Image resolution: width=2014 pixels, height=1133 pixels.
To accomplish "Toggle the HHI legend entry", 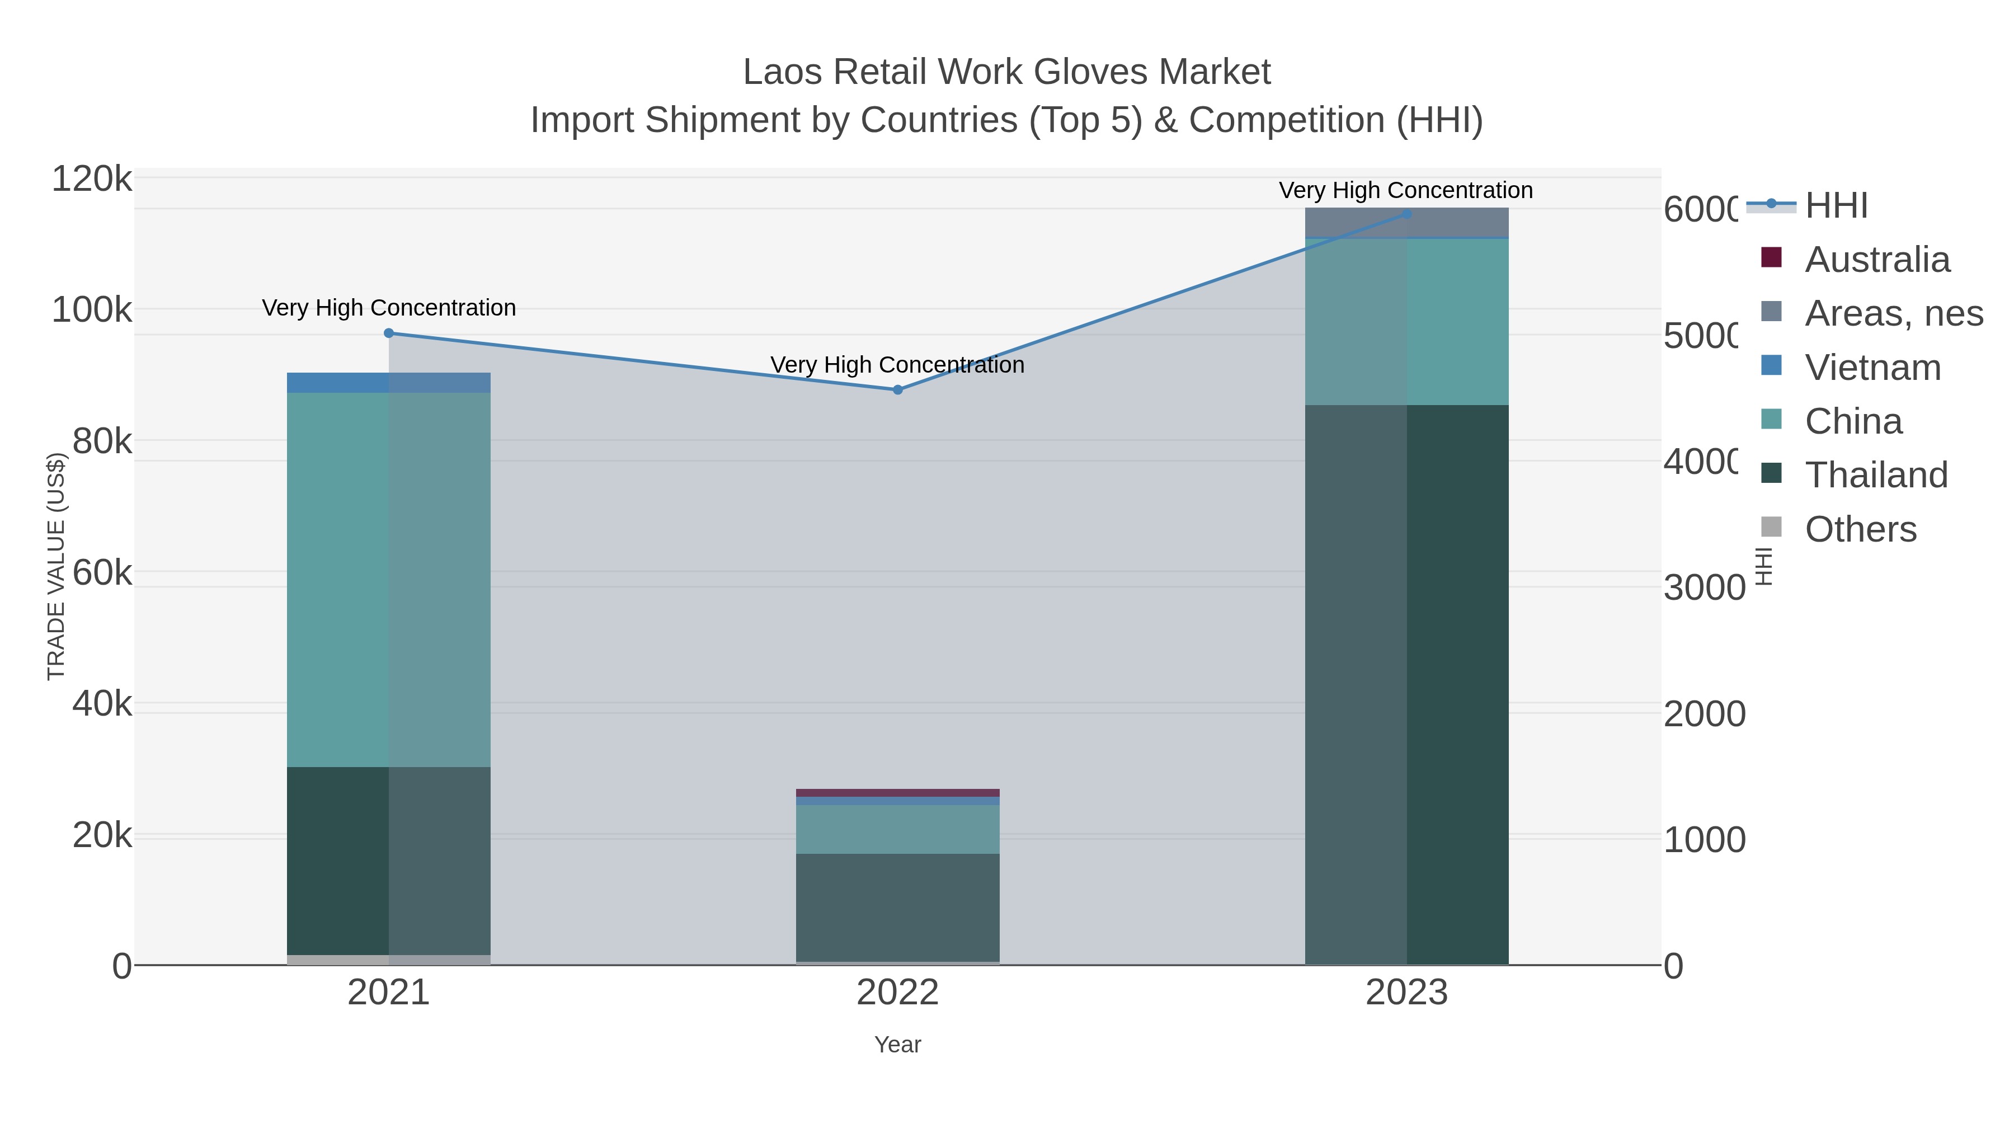I will [1808, 206].
